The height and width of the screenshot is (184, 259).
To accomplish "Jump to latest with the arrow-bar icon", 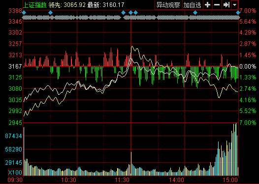I will coord(227,5).
